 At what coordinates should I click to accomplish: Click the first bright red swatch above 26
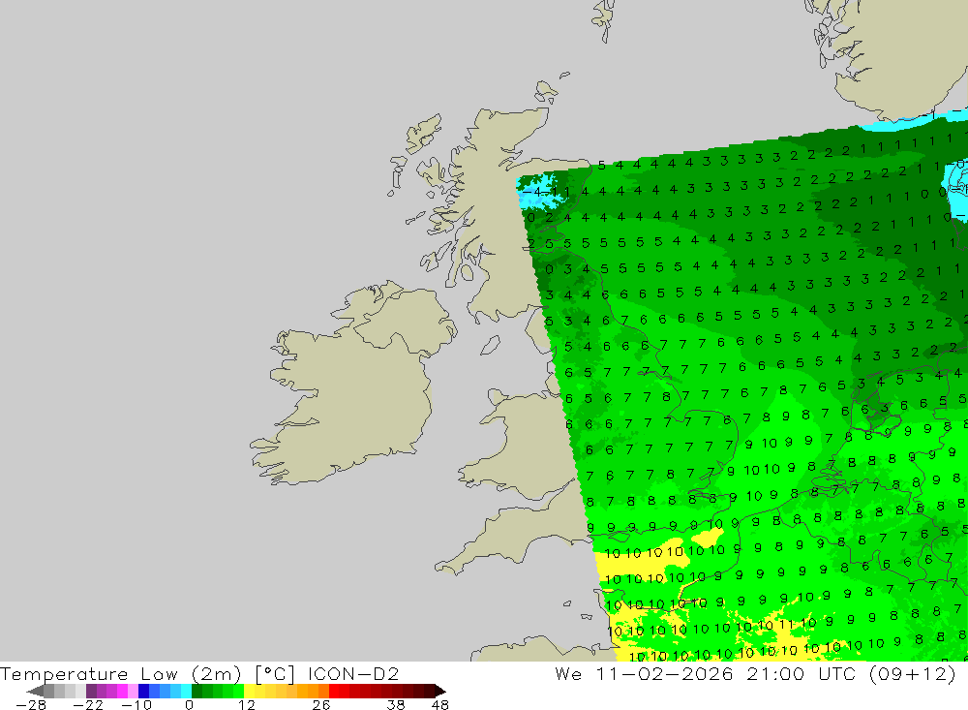click(x=334, y=691)
